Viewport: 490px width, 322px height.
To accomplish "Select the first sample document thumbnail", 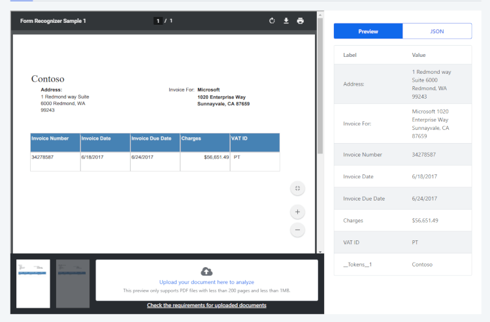I will pos(33,283).
